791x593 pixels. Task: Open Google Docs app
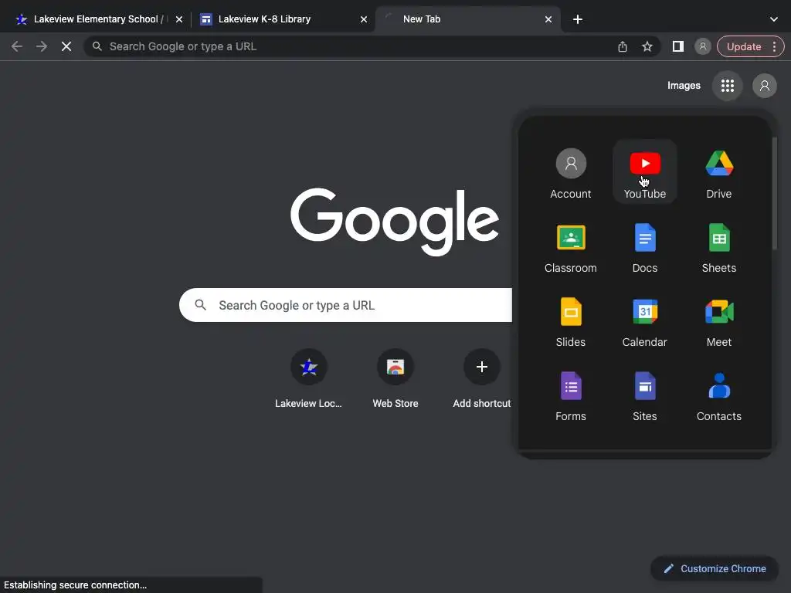645,246
